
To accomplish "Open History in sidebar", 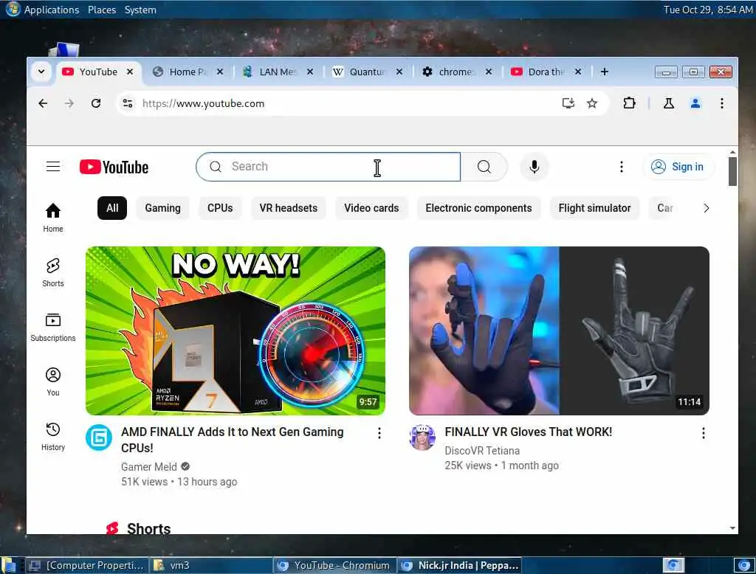I will pos(53,437).
